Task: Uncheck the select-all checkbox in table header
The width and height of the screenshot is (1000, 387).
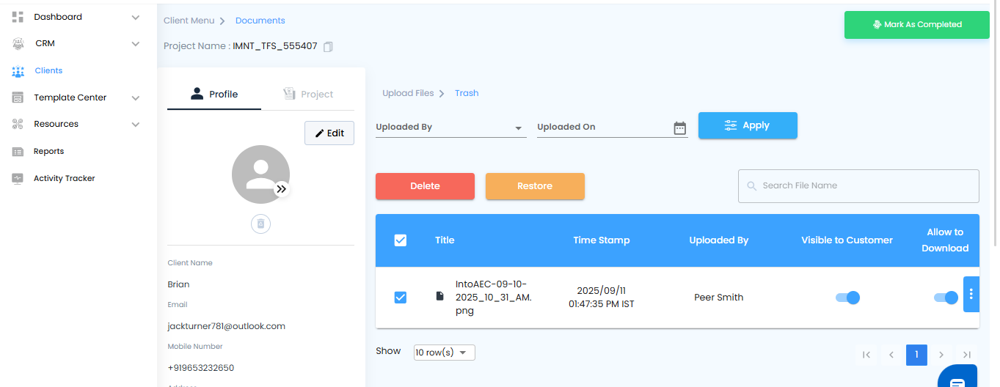Action: coord(401,240)
